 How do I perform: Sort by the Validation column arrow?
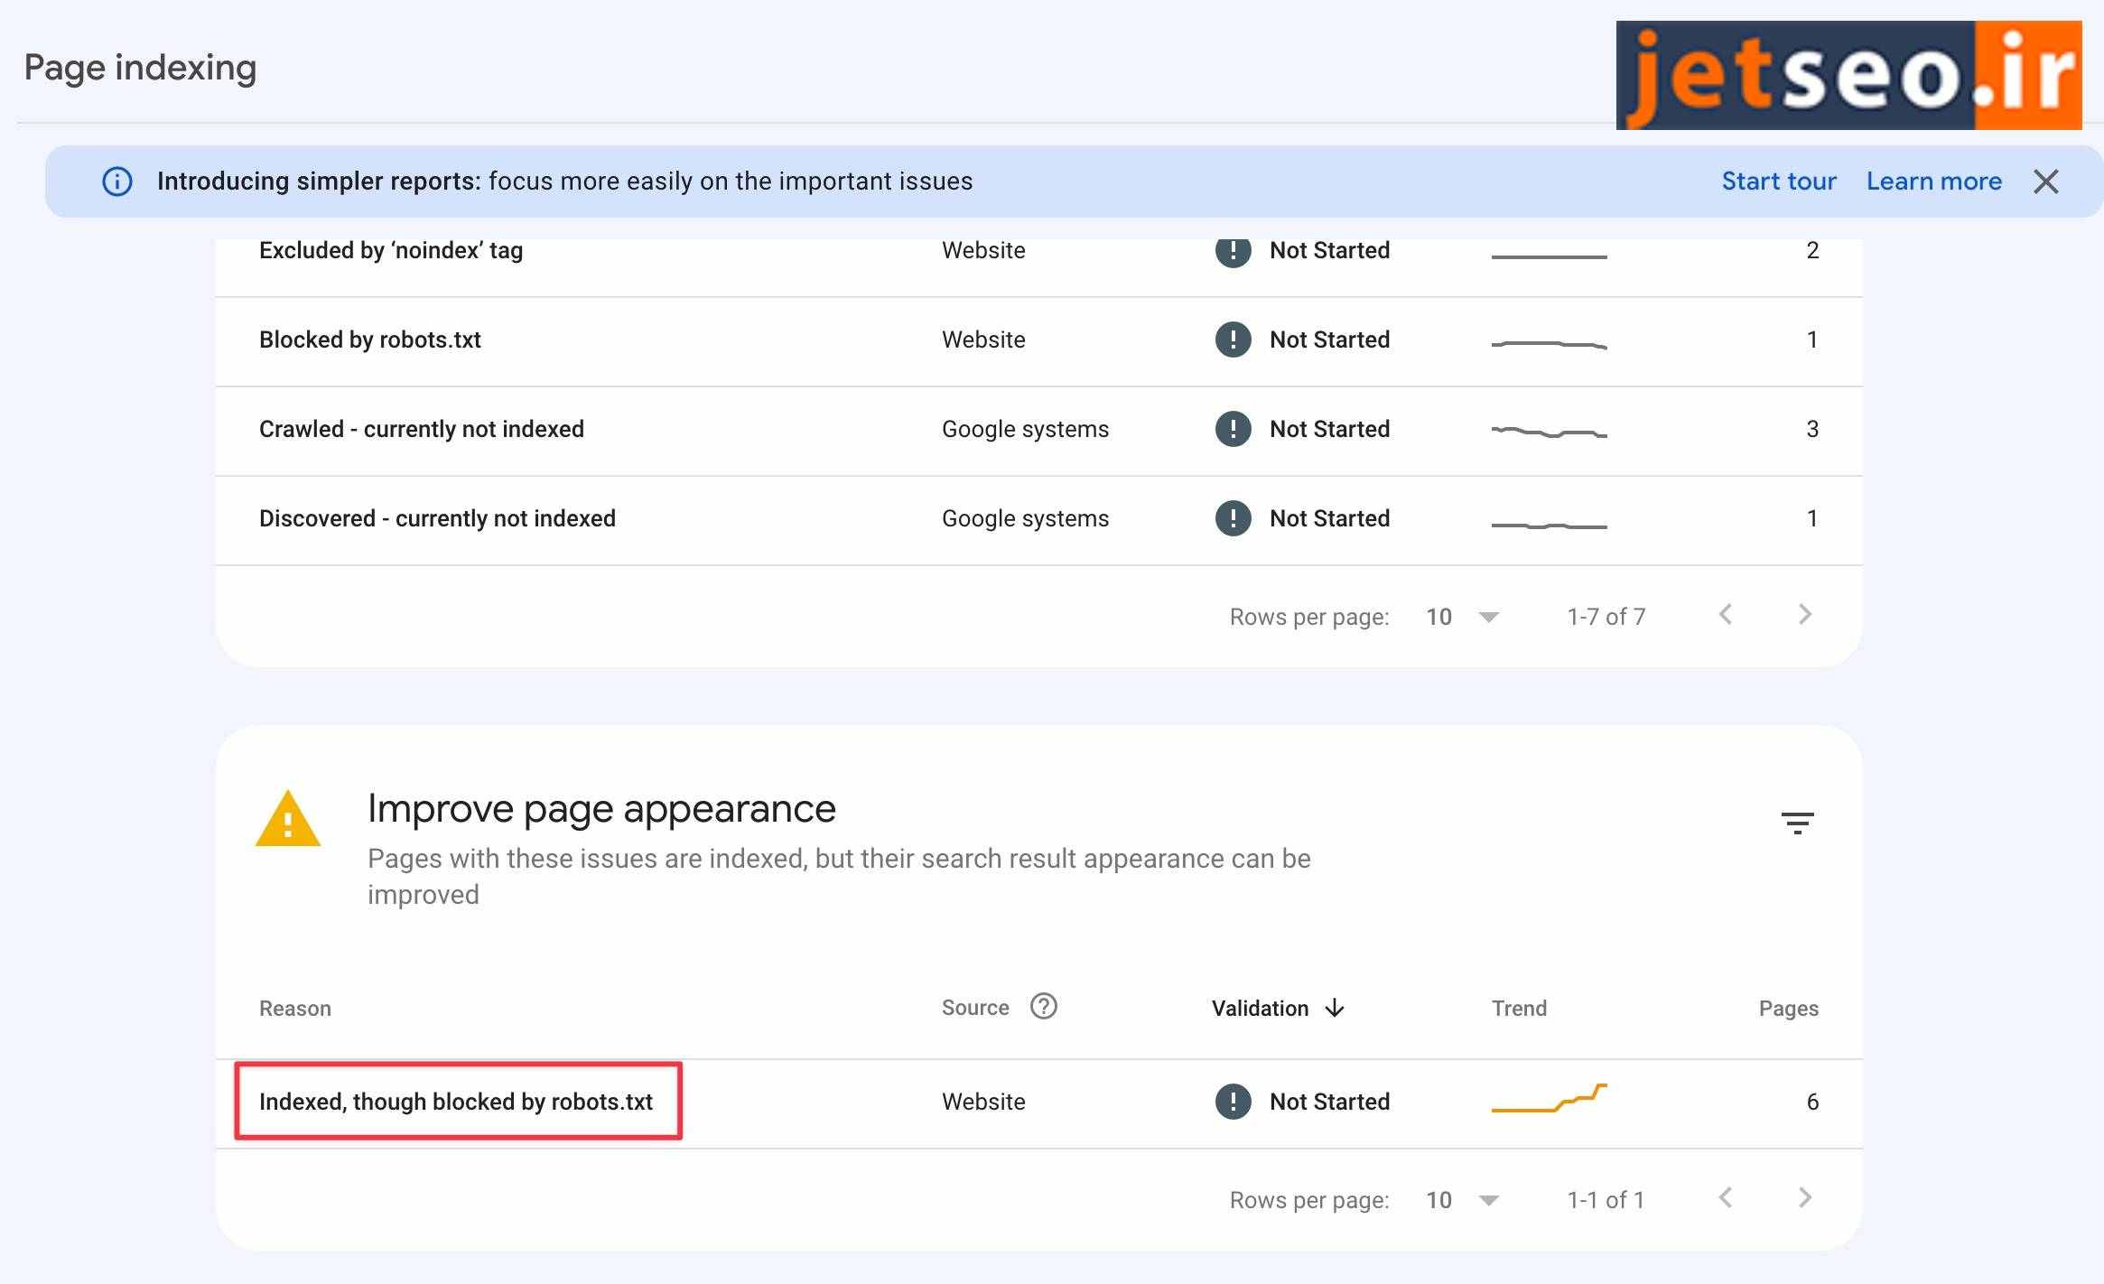point(1335,1008)
